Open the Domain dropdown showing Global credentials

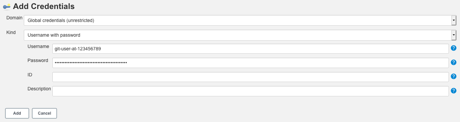pos(240,20)
